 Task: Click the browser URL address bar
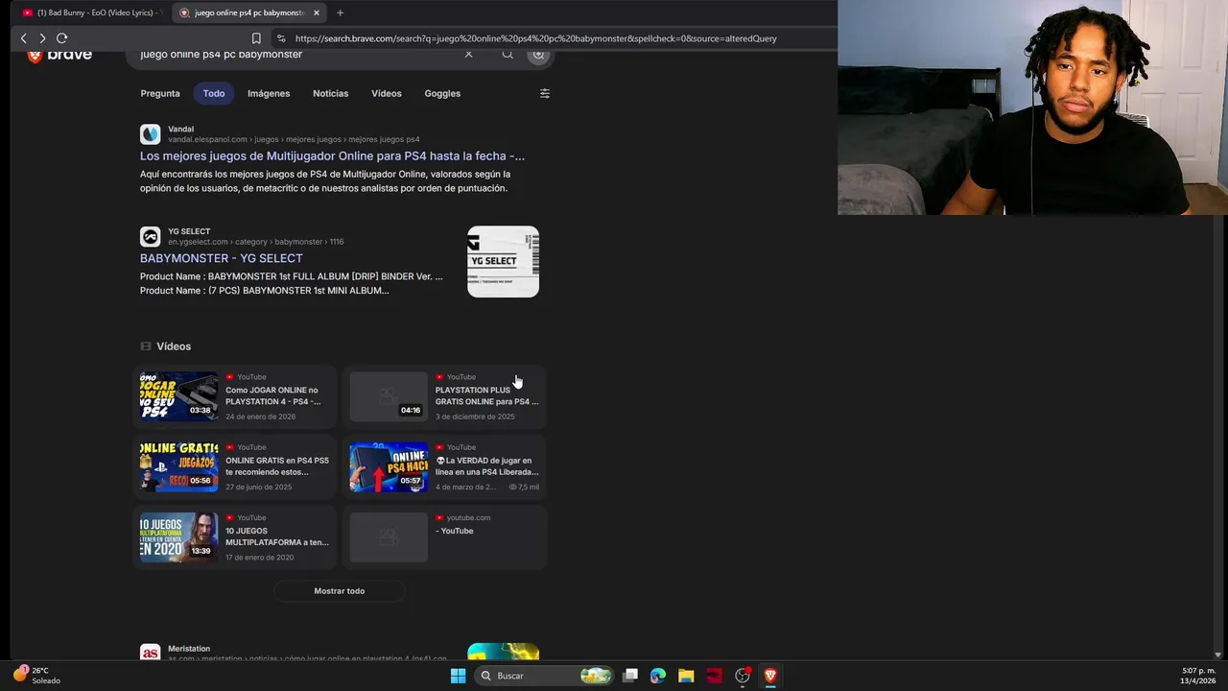(x=537, y=38)
